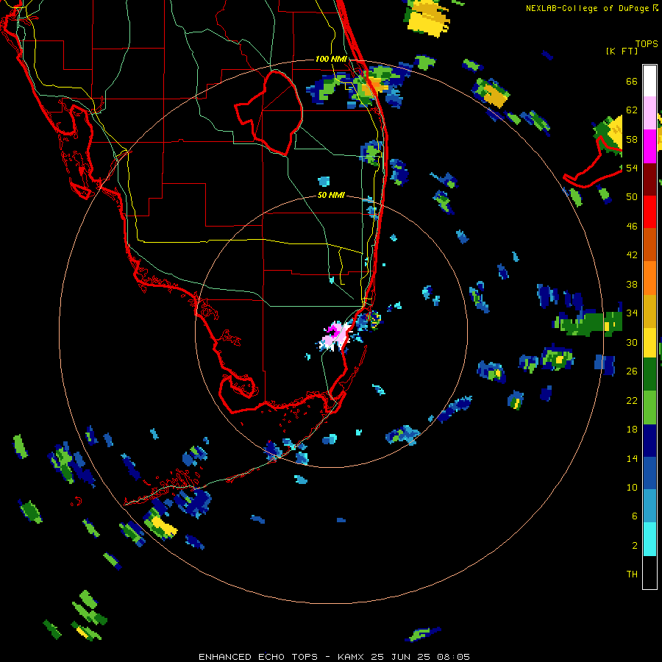Viewport: 662px width, 662px height.
Task: Click the black TH swatch in the legend
Action: tap(649, 572)
